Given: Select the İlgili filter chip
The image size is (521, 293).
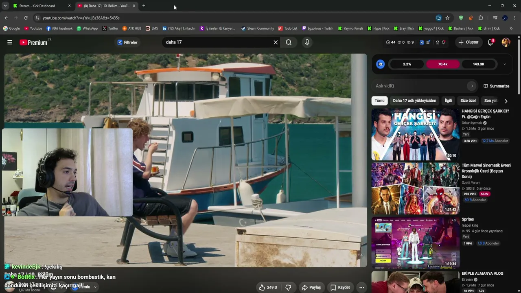Looking at the screenshot, I should coord(448,101).
